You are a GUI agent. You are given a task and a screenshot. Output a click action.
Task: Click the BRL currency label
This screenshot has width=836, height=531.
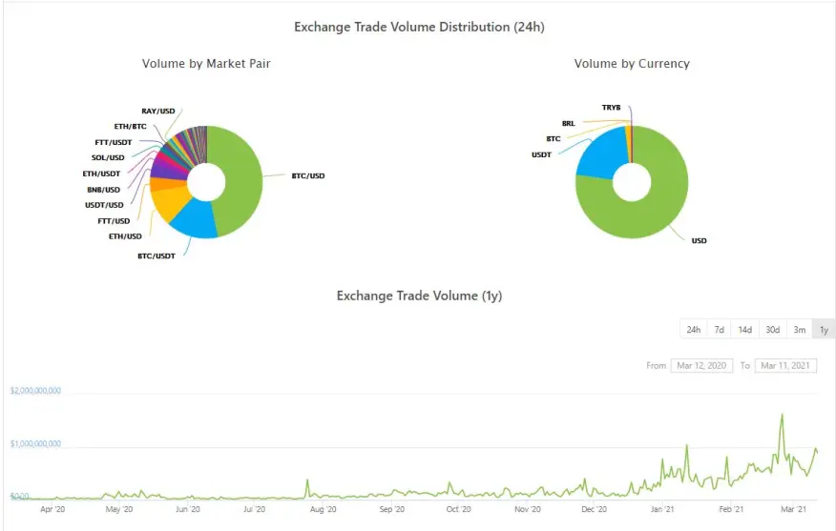tap(569, 123)
